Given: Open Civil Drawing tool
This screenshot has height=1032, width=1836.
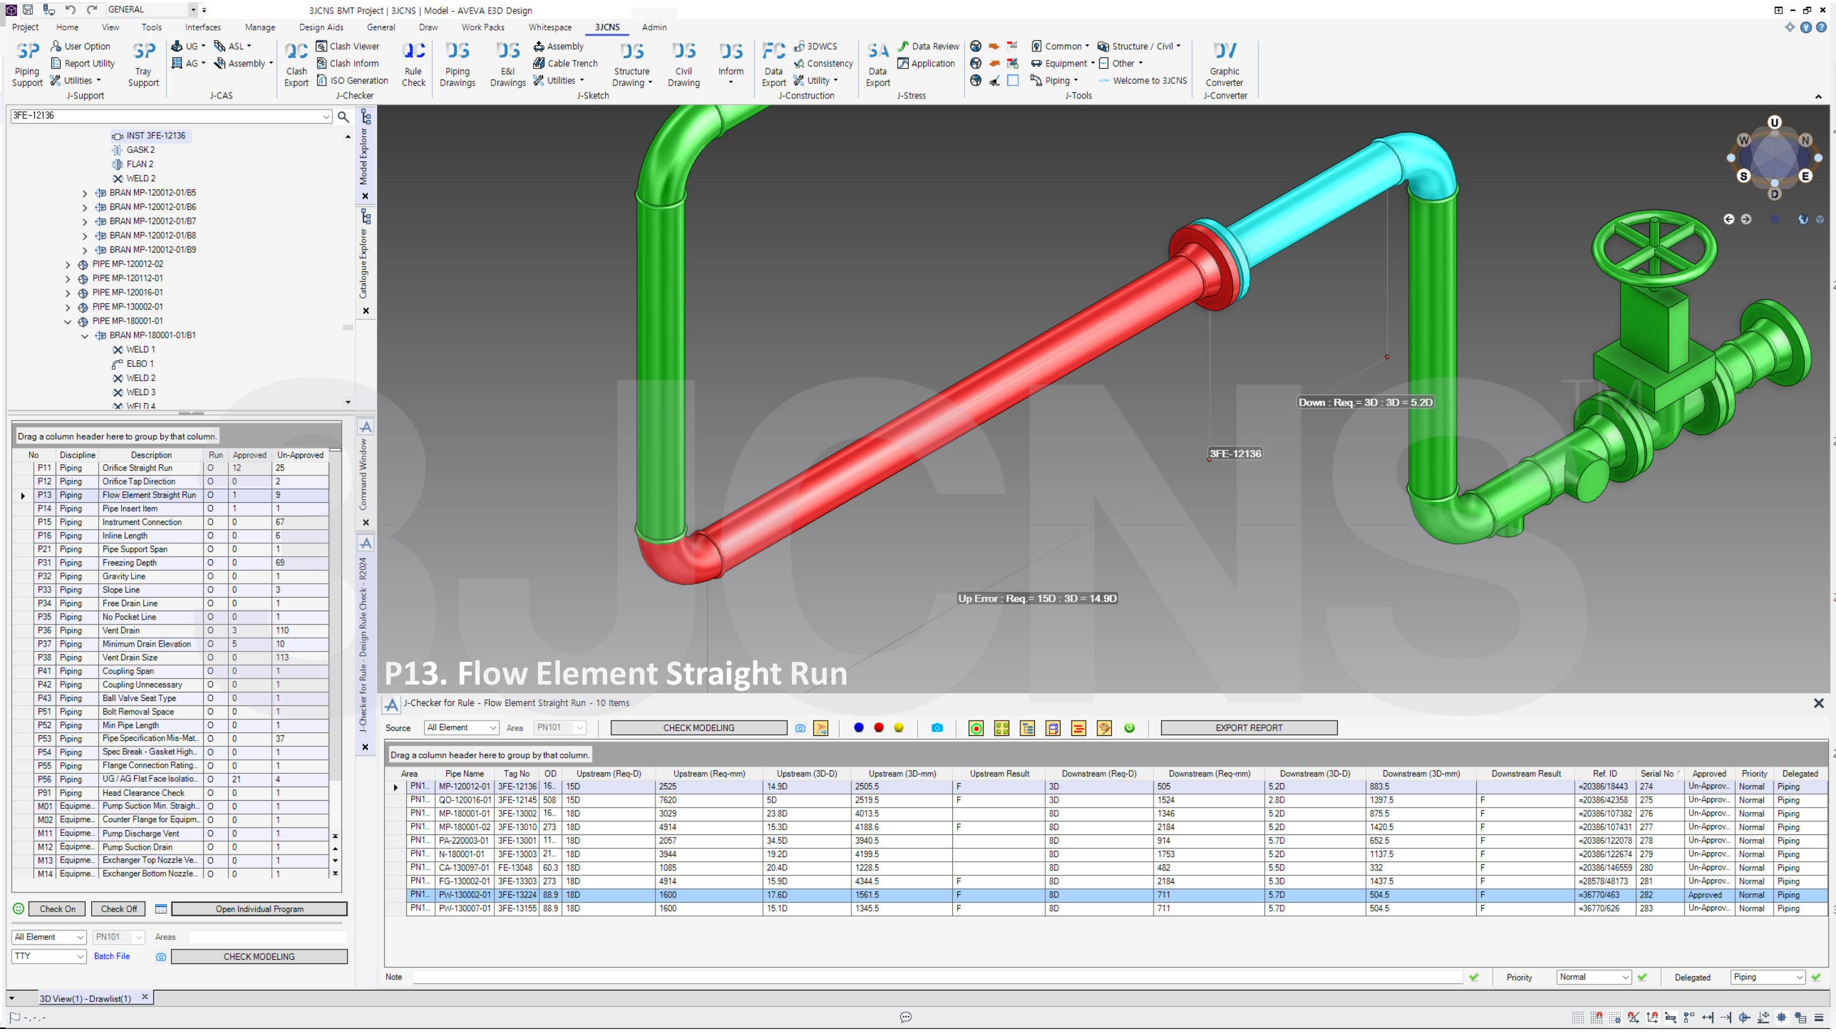Looking at the screenshot, I should pyautogui.click(x=684, y=64).
